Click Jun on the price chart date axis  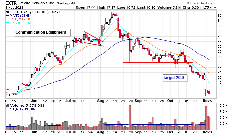point(34,101)
